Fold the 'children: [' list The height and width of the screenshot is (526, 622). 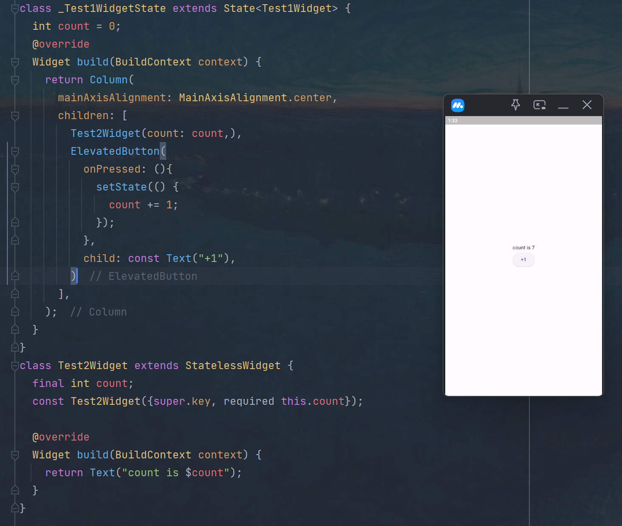(x=15, y=116)
